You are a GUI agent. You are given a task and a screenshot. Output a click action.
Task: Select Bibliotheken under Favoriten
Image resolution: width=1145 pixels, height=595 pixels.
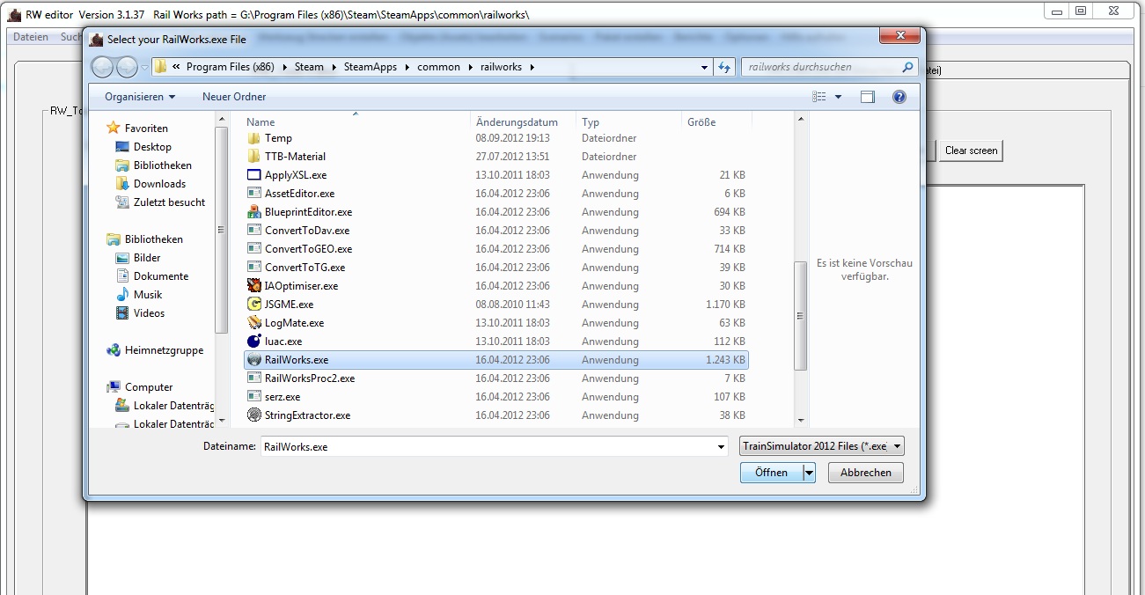click(162, 165)
